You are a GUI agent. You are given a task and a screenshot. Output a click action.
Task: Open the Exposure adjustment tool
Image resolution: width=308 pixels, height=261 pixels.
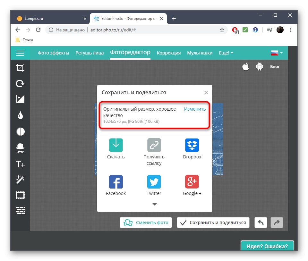(x=20, y=99)
